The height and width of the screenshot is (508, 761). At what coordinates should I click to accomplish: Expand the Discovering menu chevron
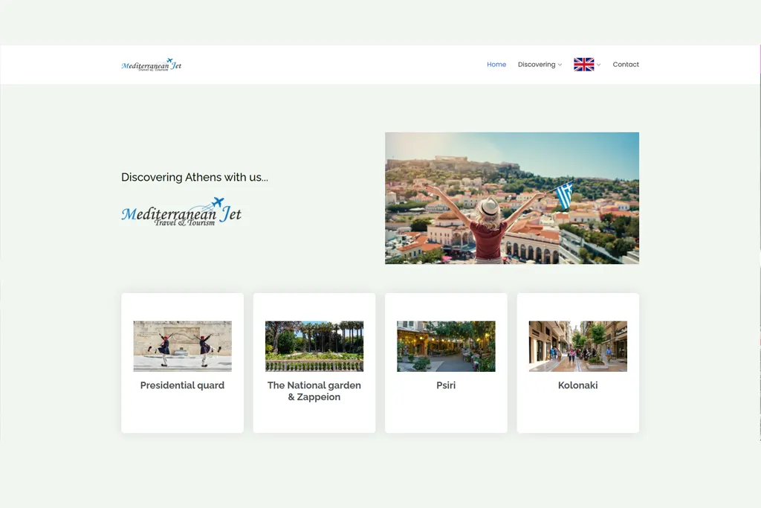click(560, 65)
